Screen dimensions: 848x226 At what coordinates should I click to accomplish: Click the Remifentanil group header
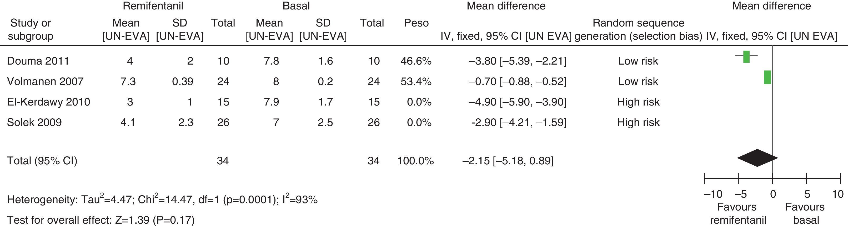[153, 6]
